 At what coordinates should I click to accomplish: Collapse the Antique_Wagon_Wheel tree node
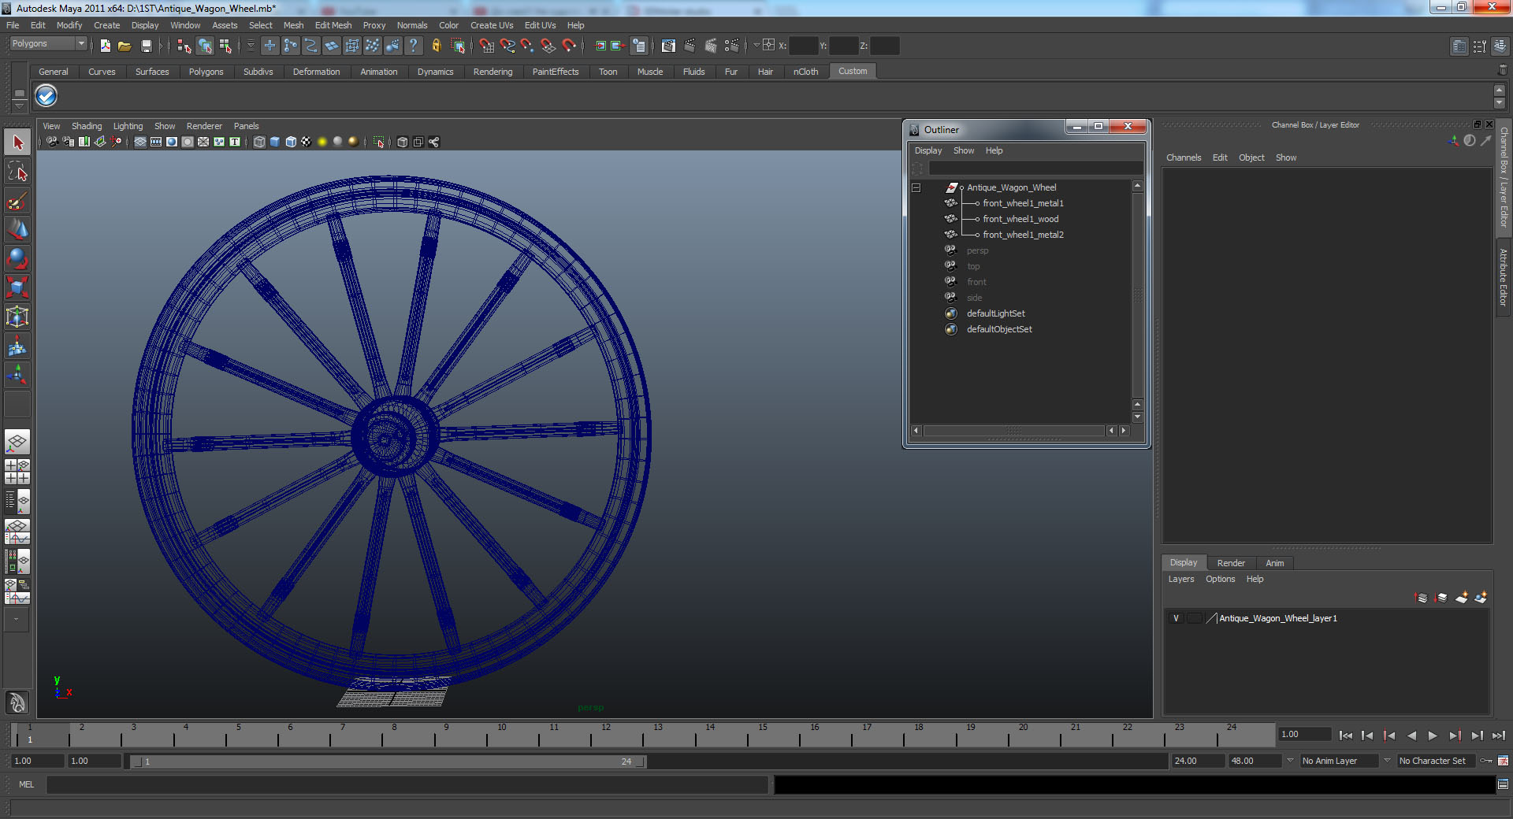coord(916,187)
